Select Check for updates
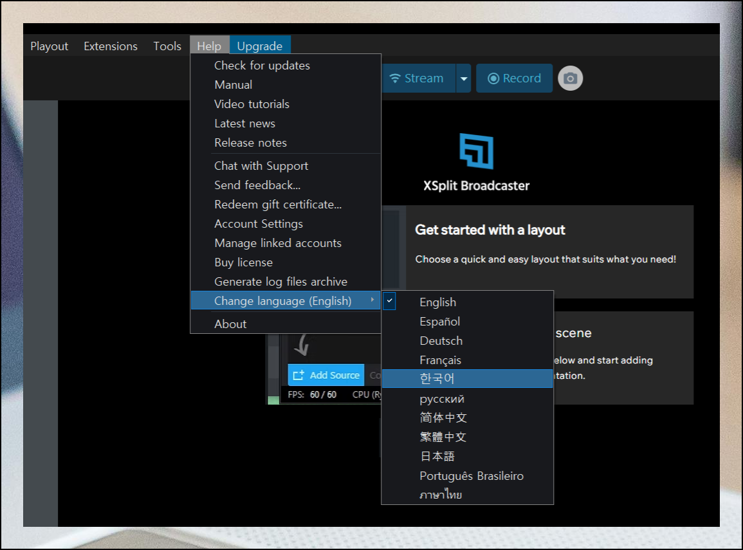Viewport: 743px width, 550px height. pos(286,66)
